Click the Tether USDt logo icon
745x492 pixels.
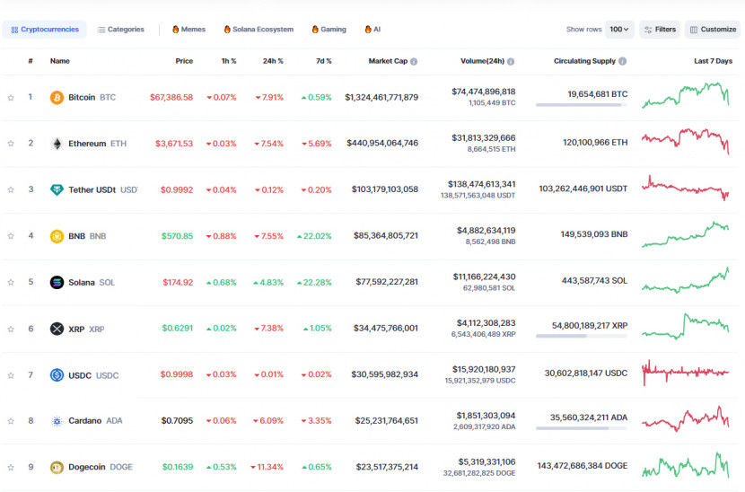[x=57, y=189]
